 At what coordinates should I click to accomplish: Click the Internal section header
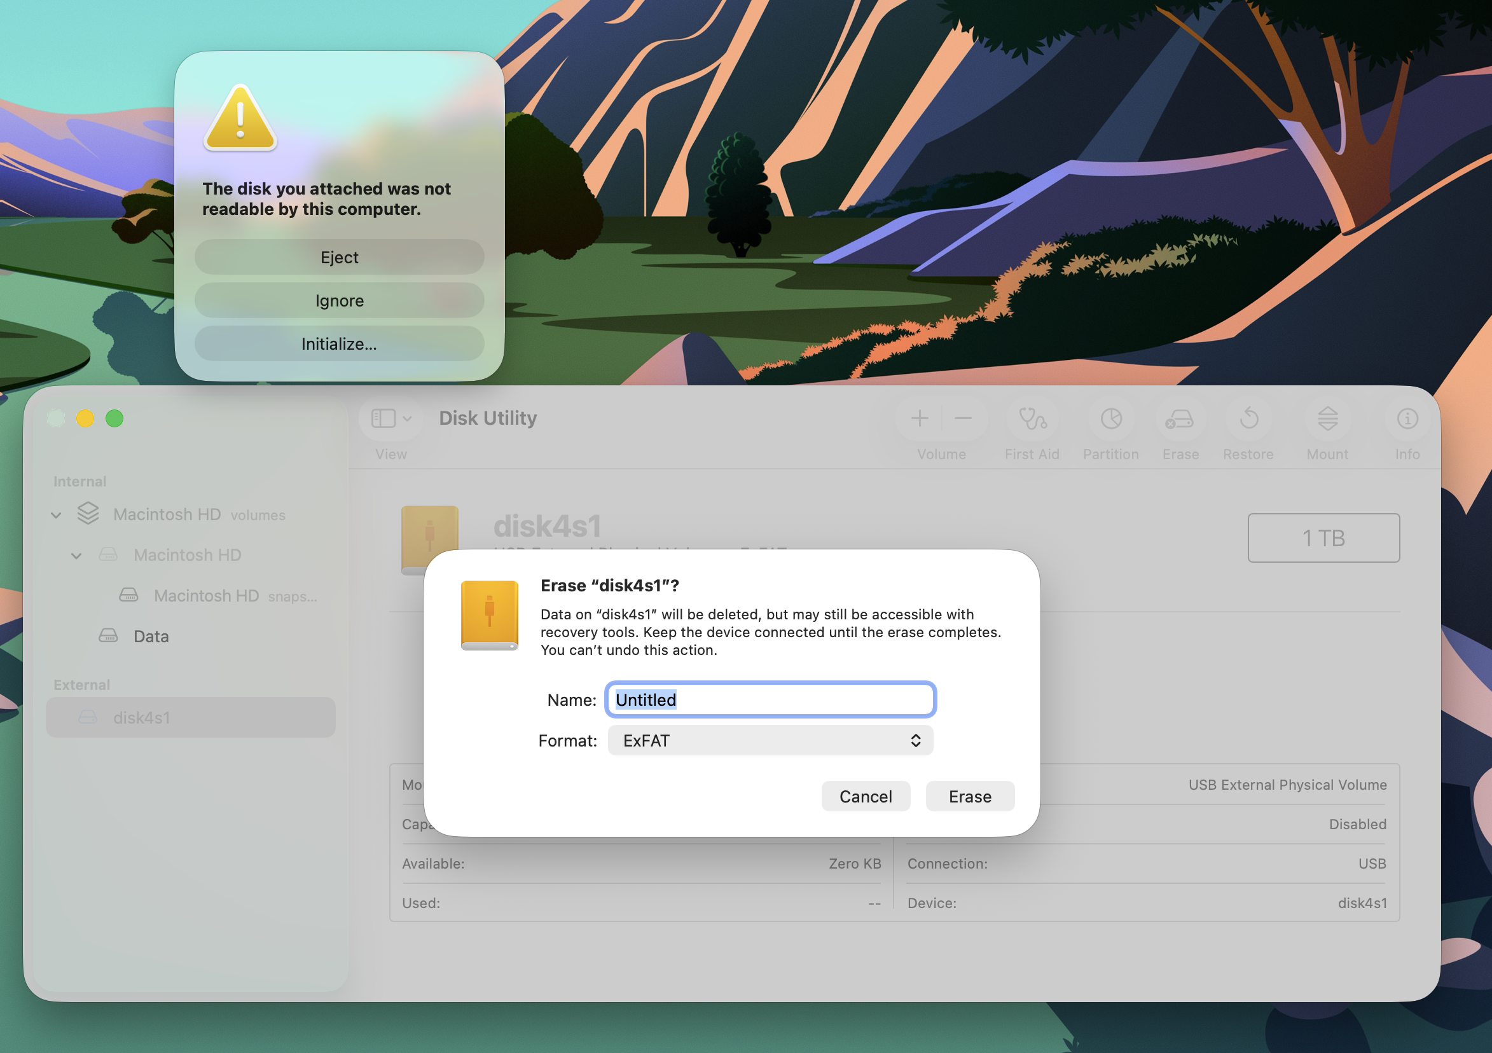pos(80,481)
